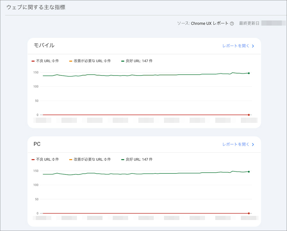Screen dimensions: 287x231
Task: Click the help icon next to Chrome UX レポート
Action: click(x=232, y=23)
